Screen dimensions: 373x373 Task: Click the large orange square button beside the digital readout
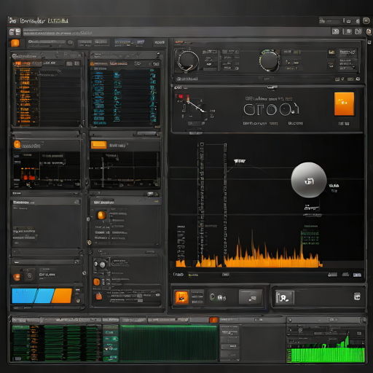tap(344, 103)
